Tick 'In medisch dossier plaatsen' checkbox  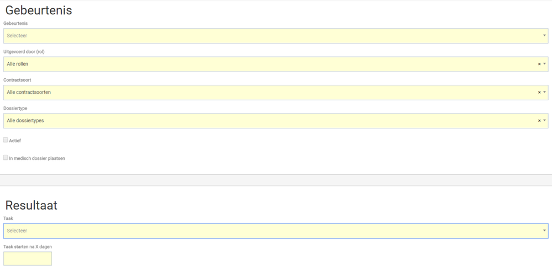click(6, 158)
